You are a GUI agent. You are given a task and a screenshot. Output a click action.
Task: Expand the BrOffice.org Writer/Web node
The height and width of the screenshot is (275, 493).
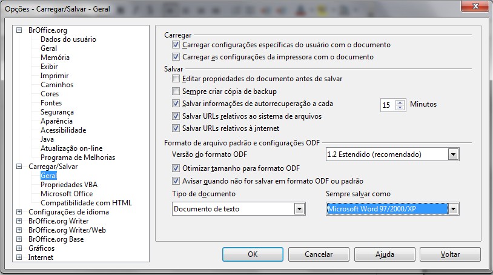coord(19,230)
